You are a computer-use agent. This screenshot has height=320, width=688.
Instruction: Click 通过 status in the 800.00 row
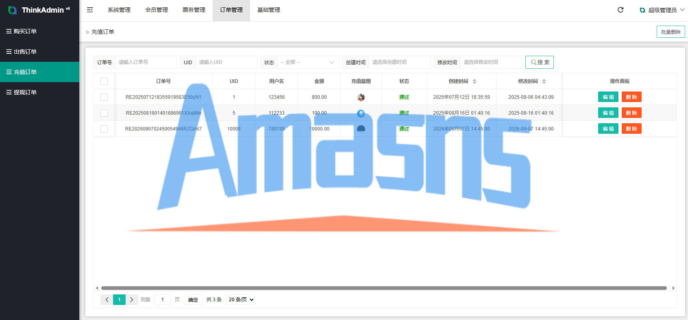pos(404,97)
